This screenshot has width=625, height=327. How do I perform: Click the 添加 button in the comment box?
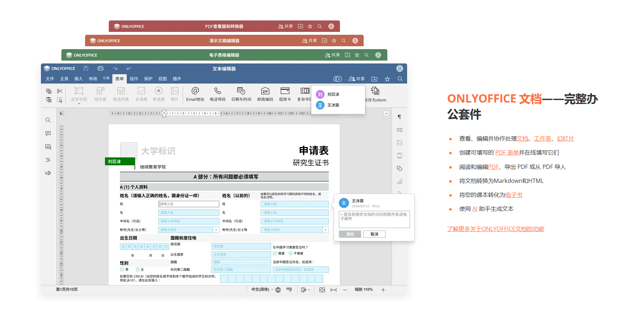[350, 234]
